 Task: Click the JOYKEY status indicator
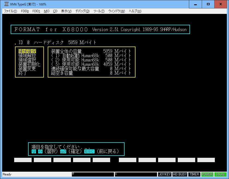(x=165, y=174)
